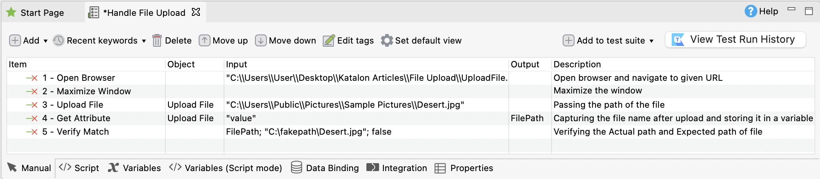820x179 pixels.
Task: Open the Data Binding tab
Action: (325, 168)
